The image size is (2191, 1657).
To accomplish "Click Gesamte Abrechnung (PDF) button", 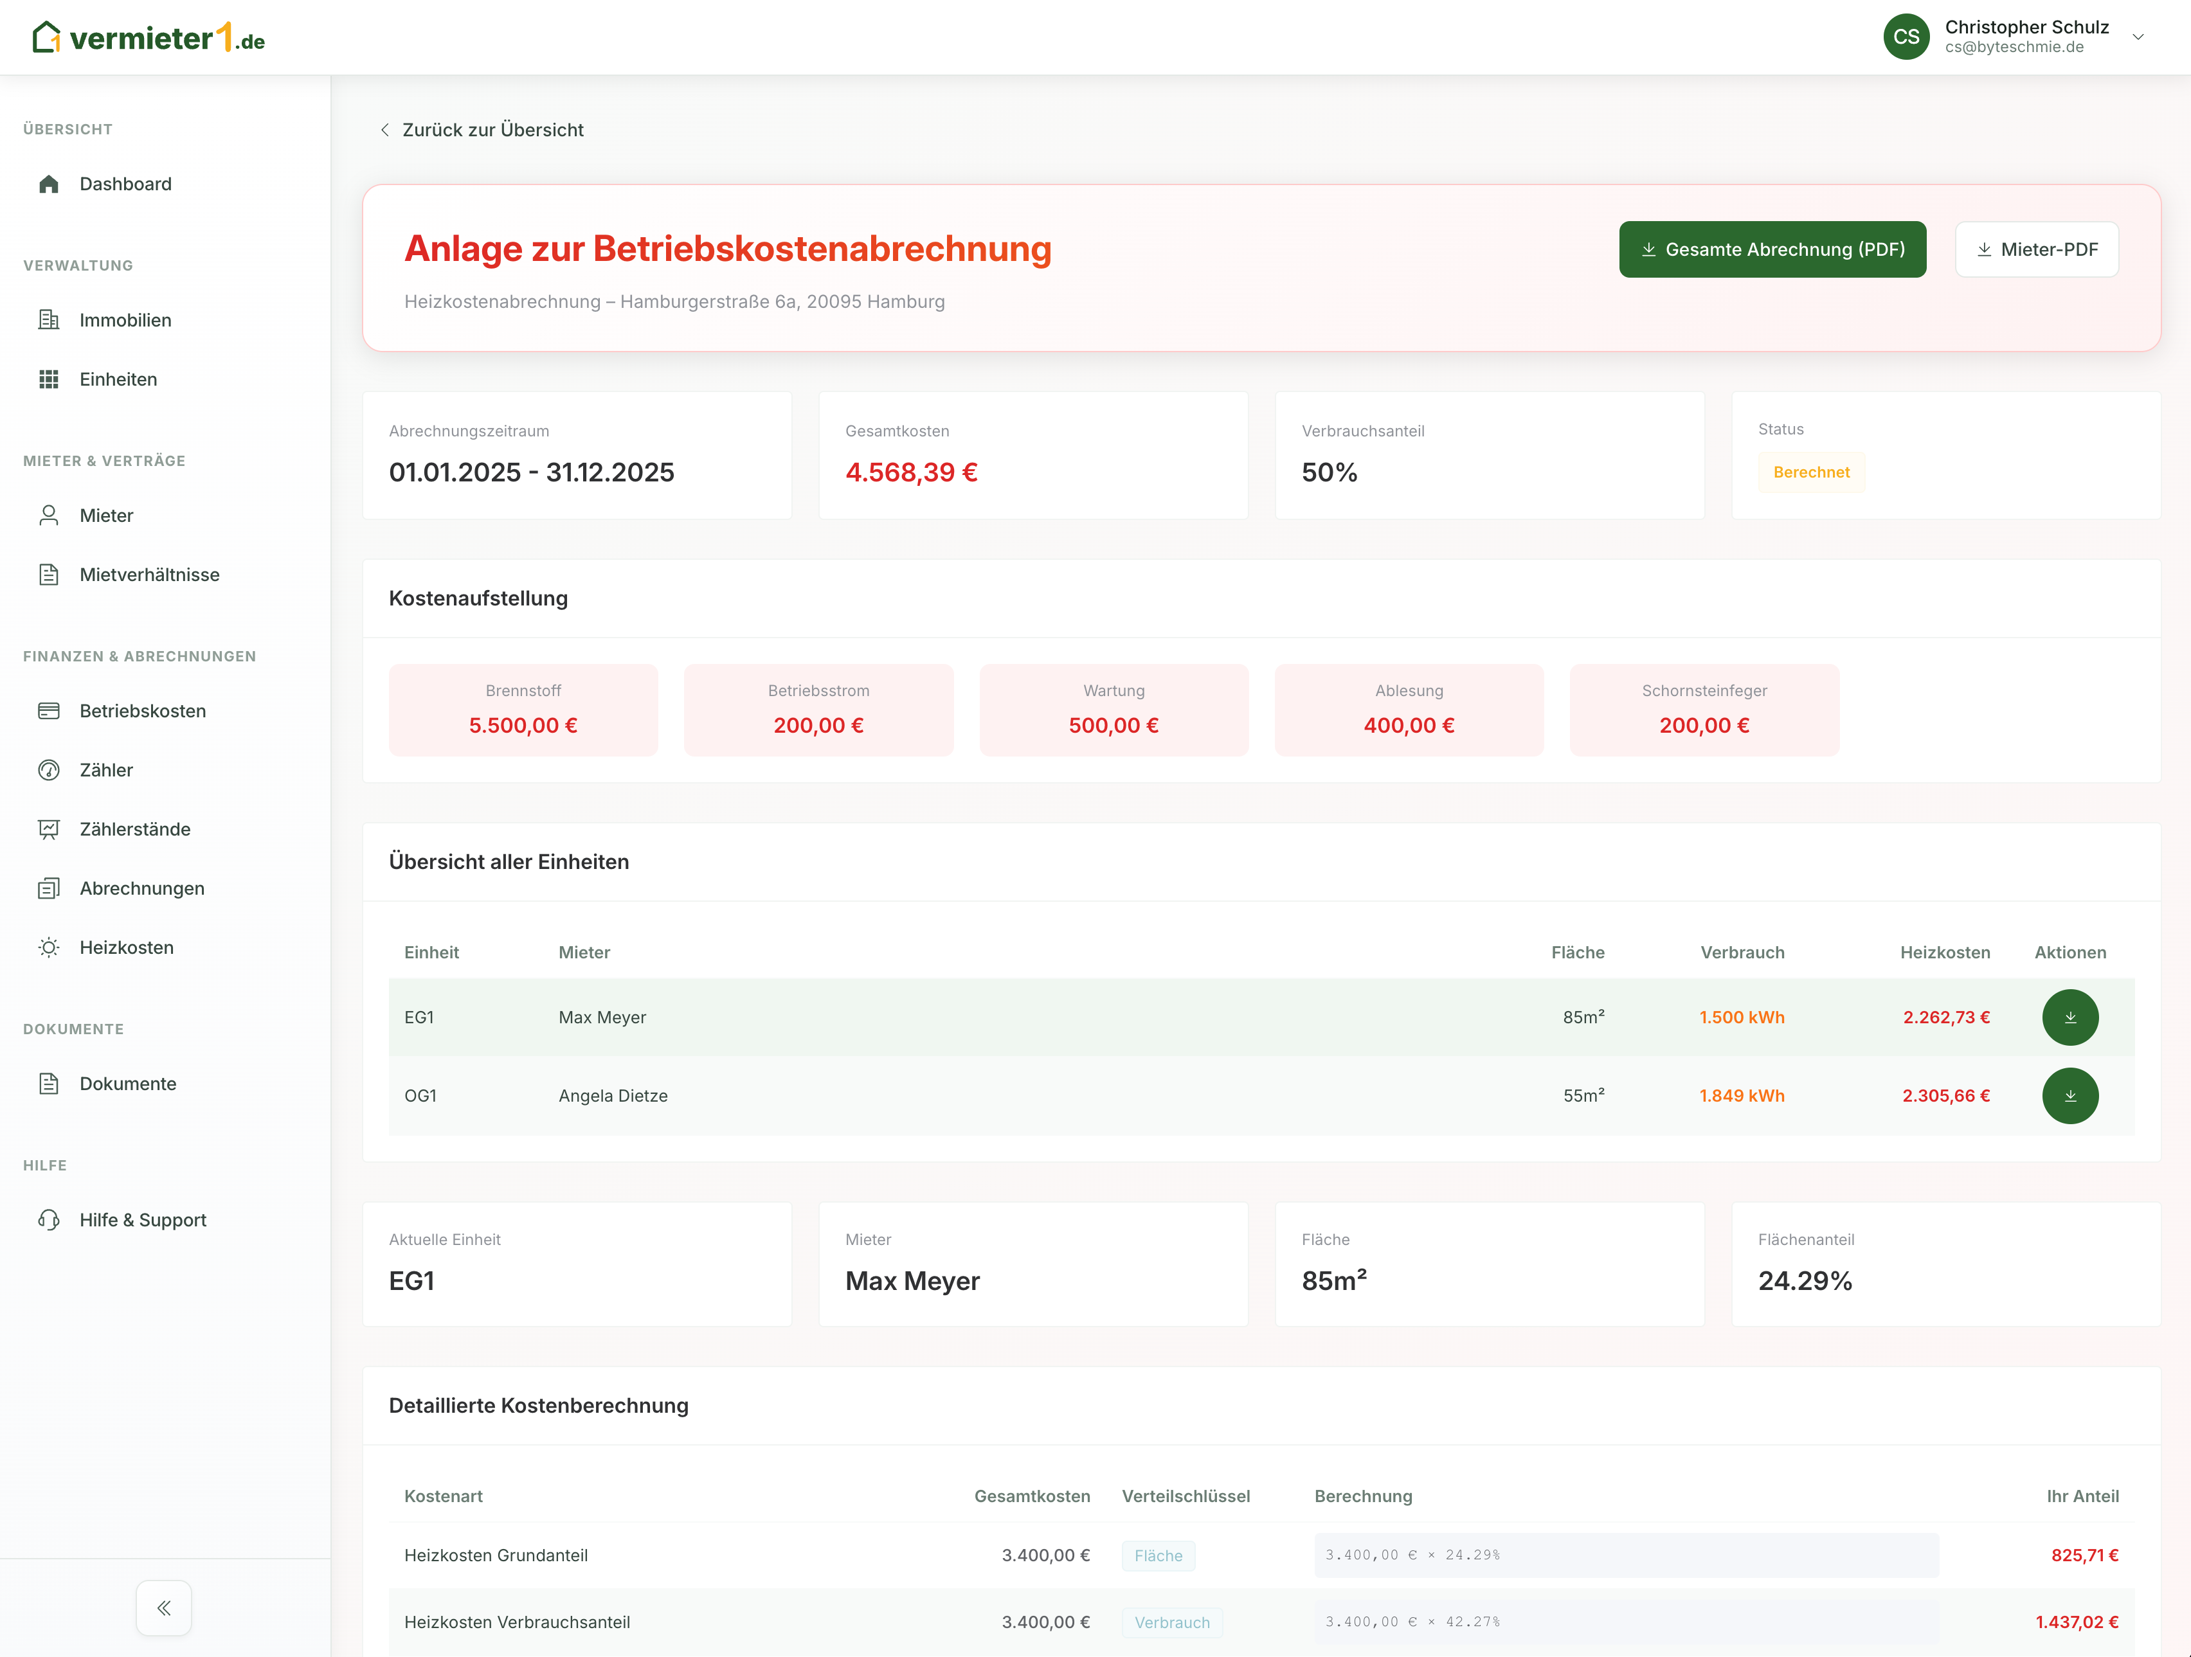I will tap(1772, 249).
